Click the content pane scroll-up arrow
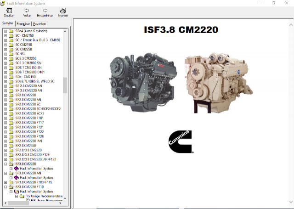Screen dimensions: 294x209 tap(291, 25)
